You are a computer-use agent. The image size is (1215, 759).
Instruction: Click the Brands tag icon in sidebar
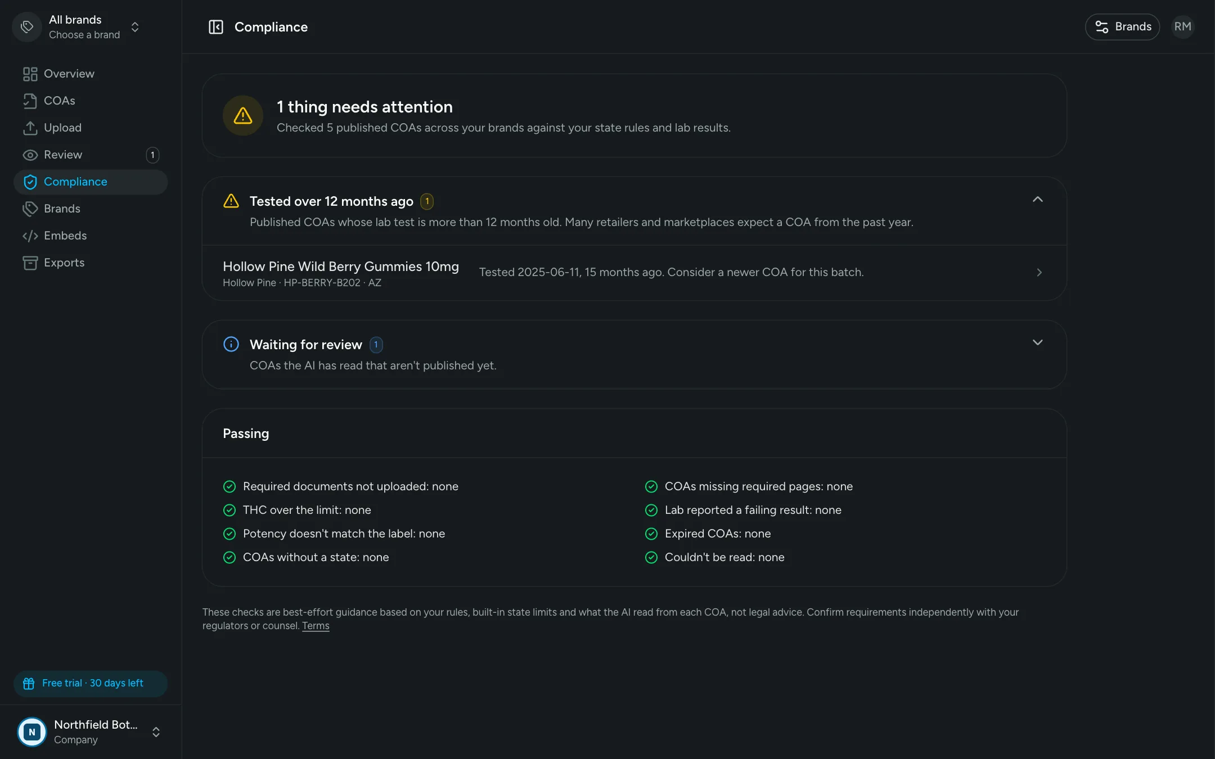[30, 209]
